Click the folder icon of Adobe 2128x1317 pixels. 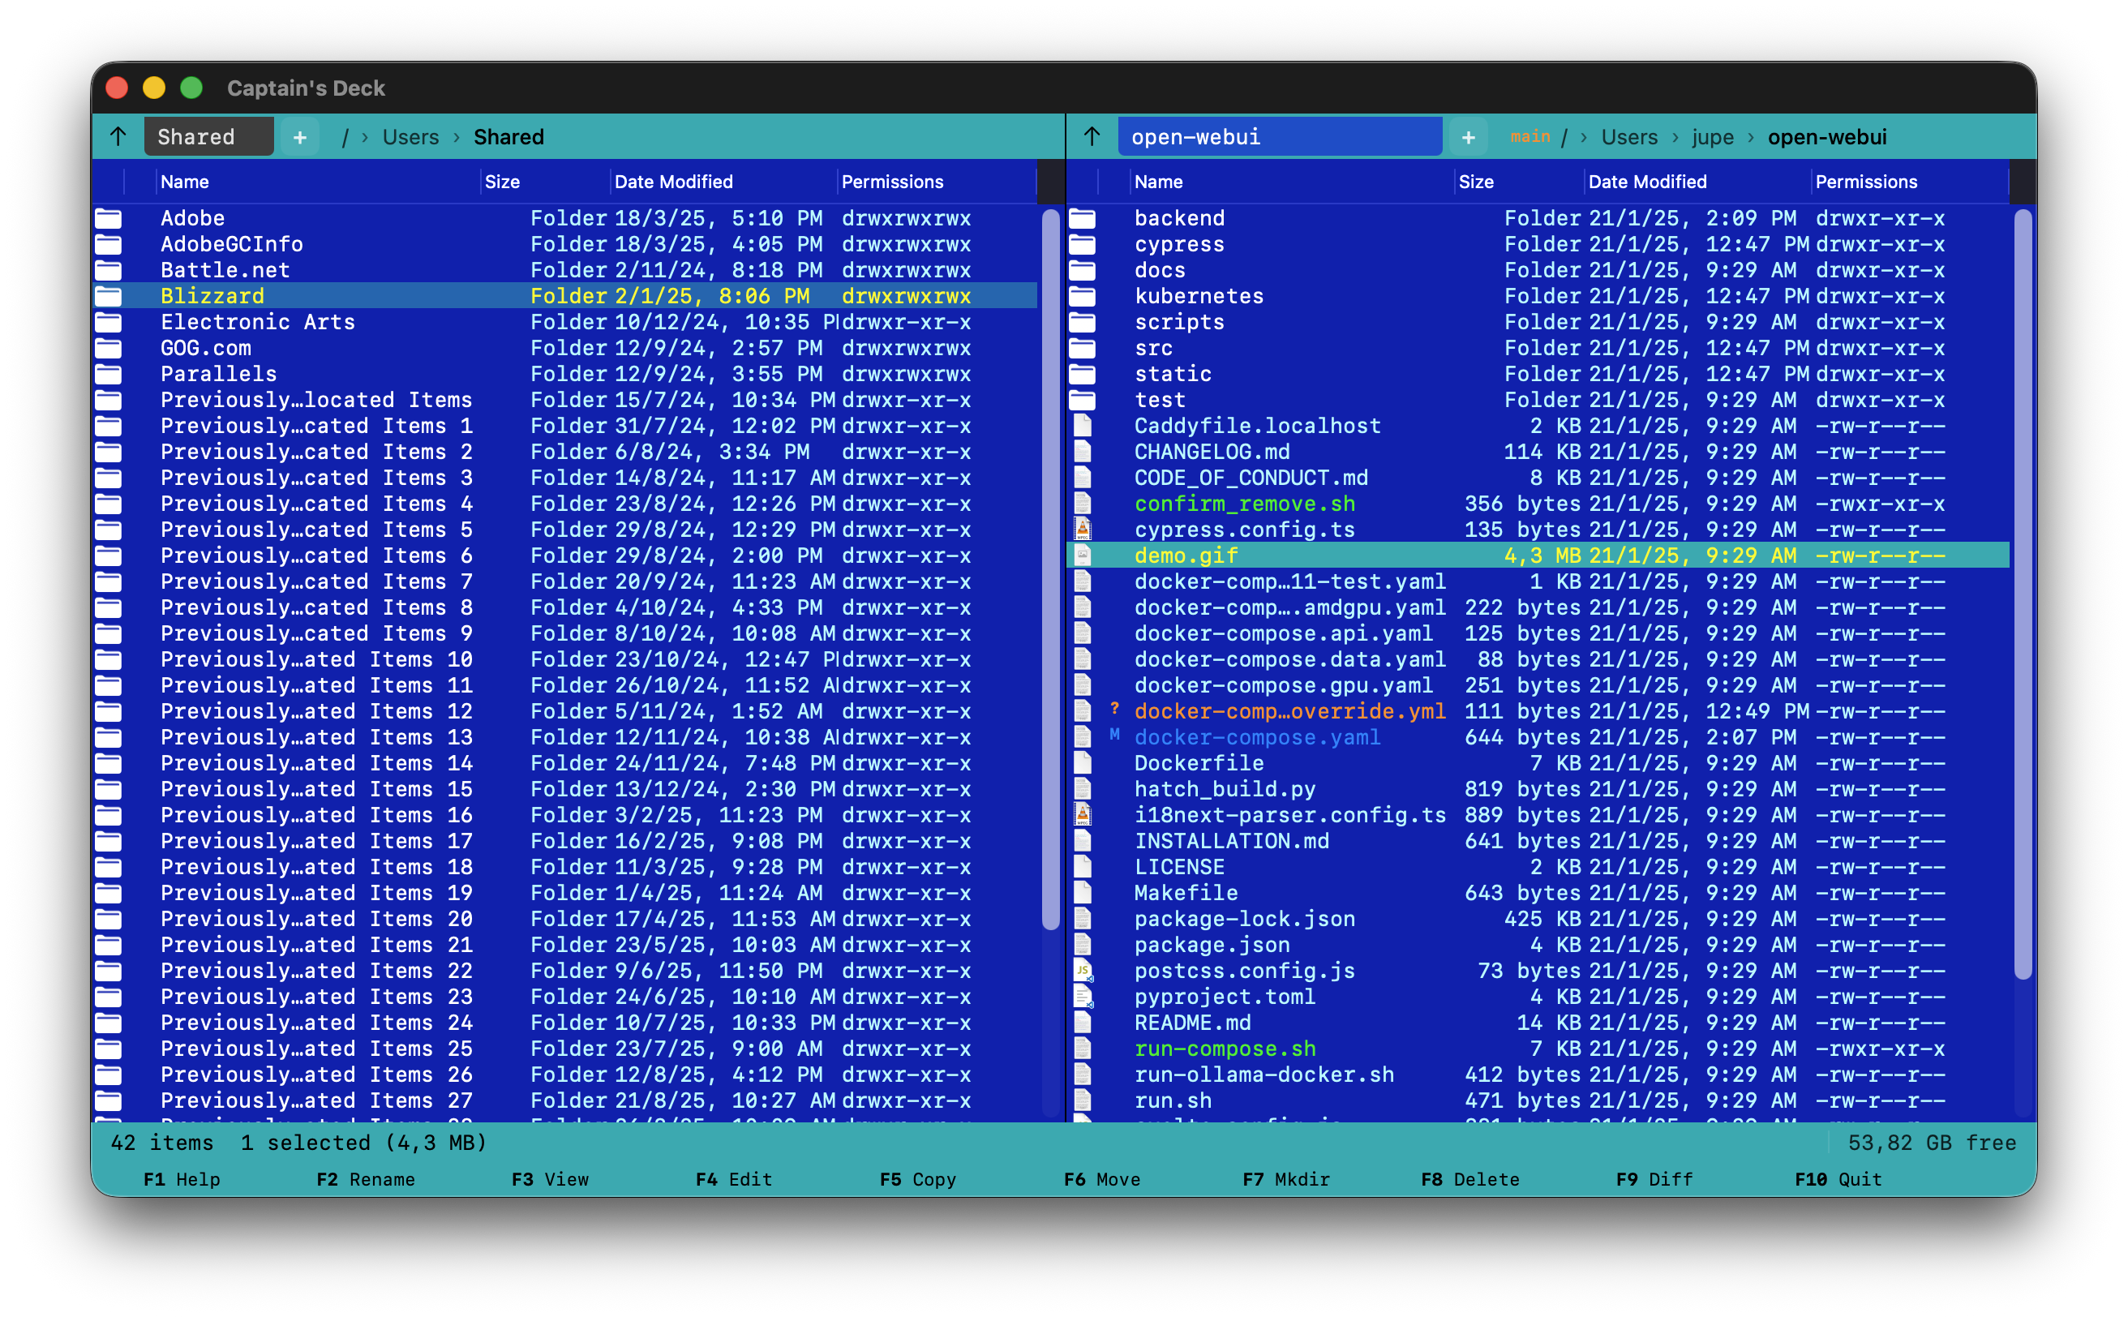coord(109,219)
